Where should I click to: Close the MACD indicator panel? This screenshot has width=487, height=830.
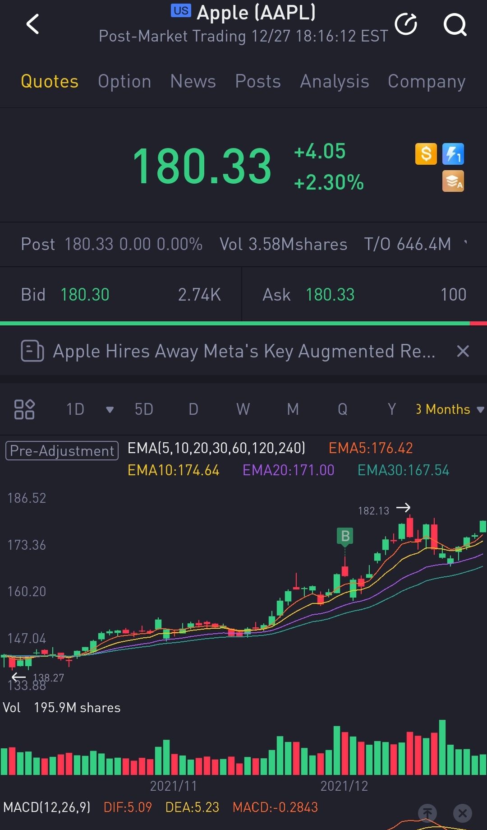point(462,814)
